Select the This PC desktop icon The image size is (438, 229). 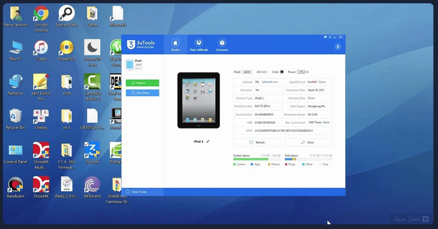tap(15, 51)
